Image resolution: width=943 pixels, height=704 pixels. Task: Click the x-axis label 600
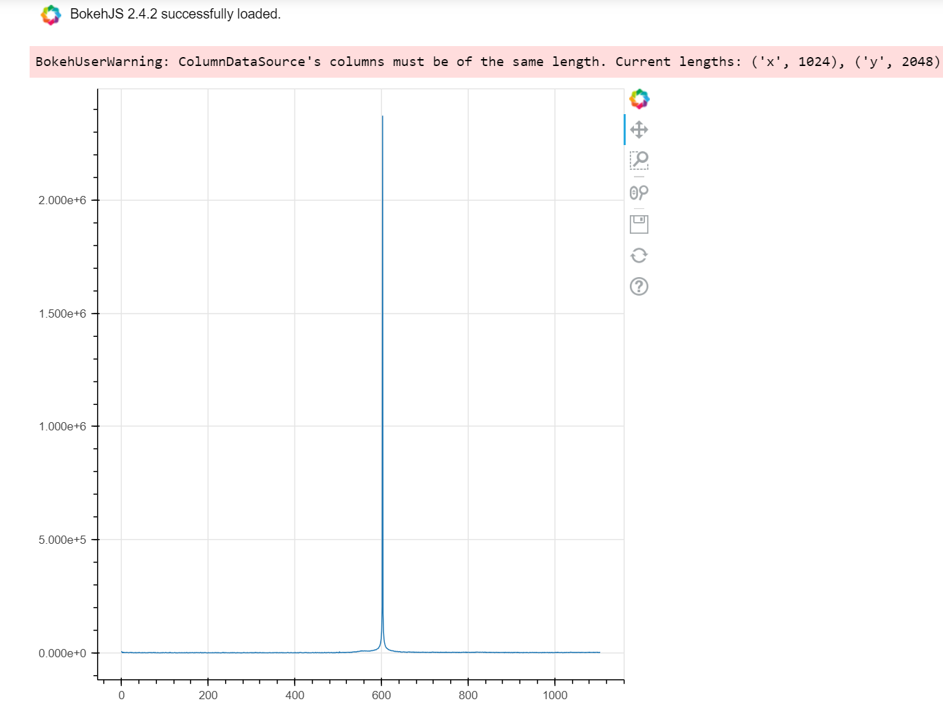[x=381, y=695]
